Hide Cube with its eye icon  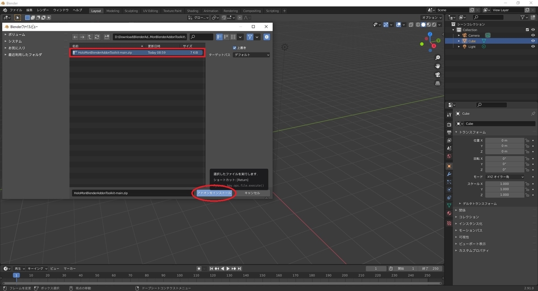point(533,41)
